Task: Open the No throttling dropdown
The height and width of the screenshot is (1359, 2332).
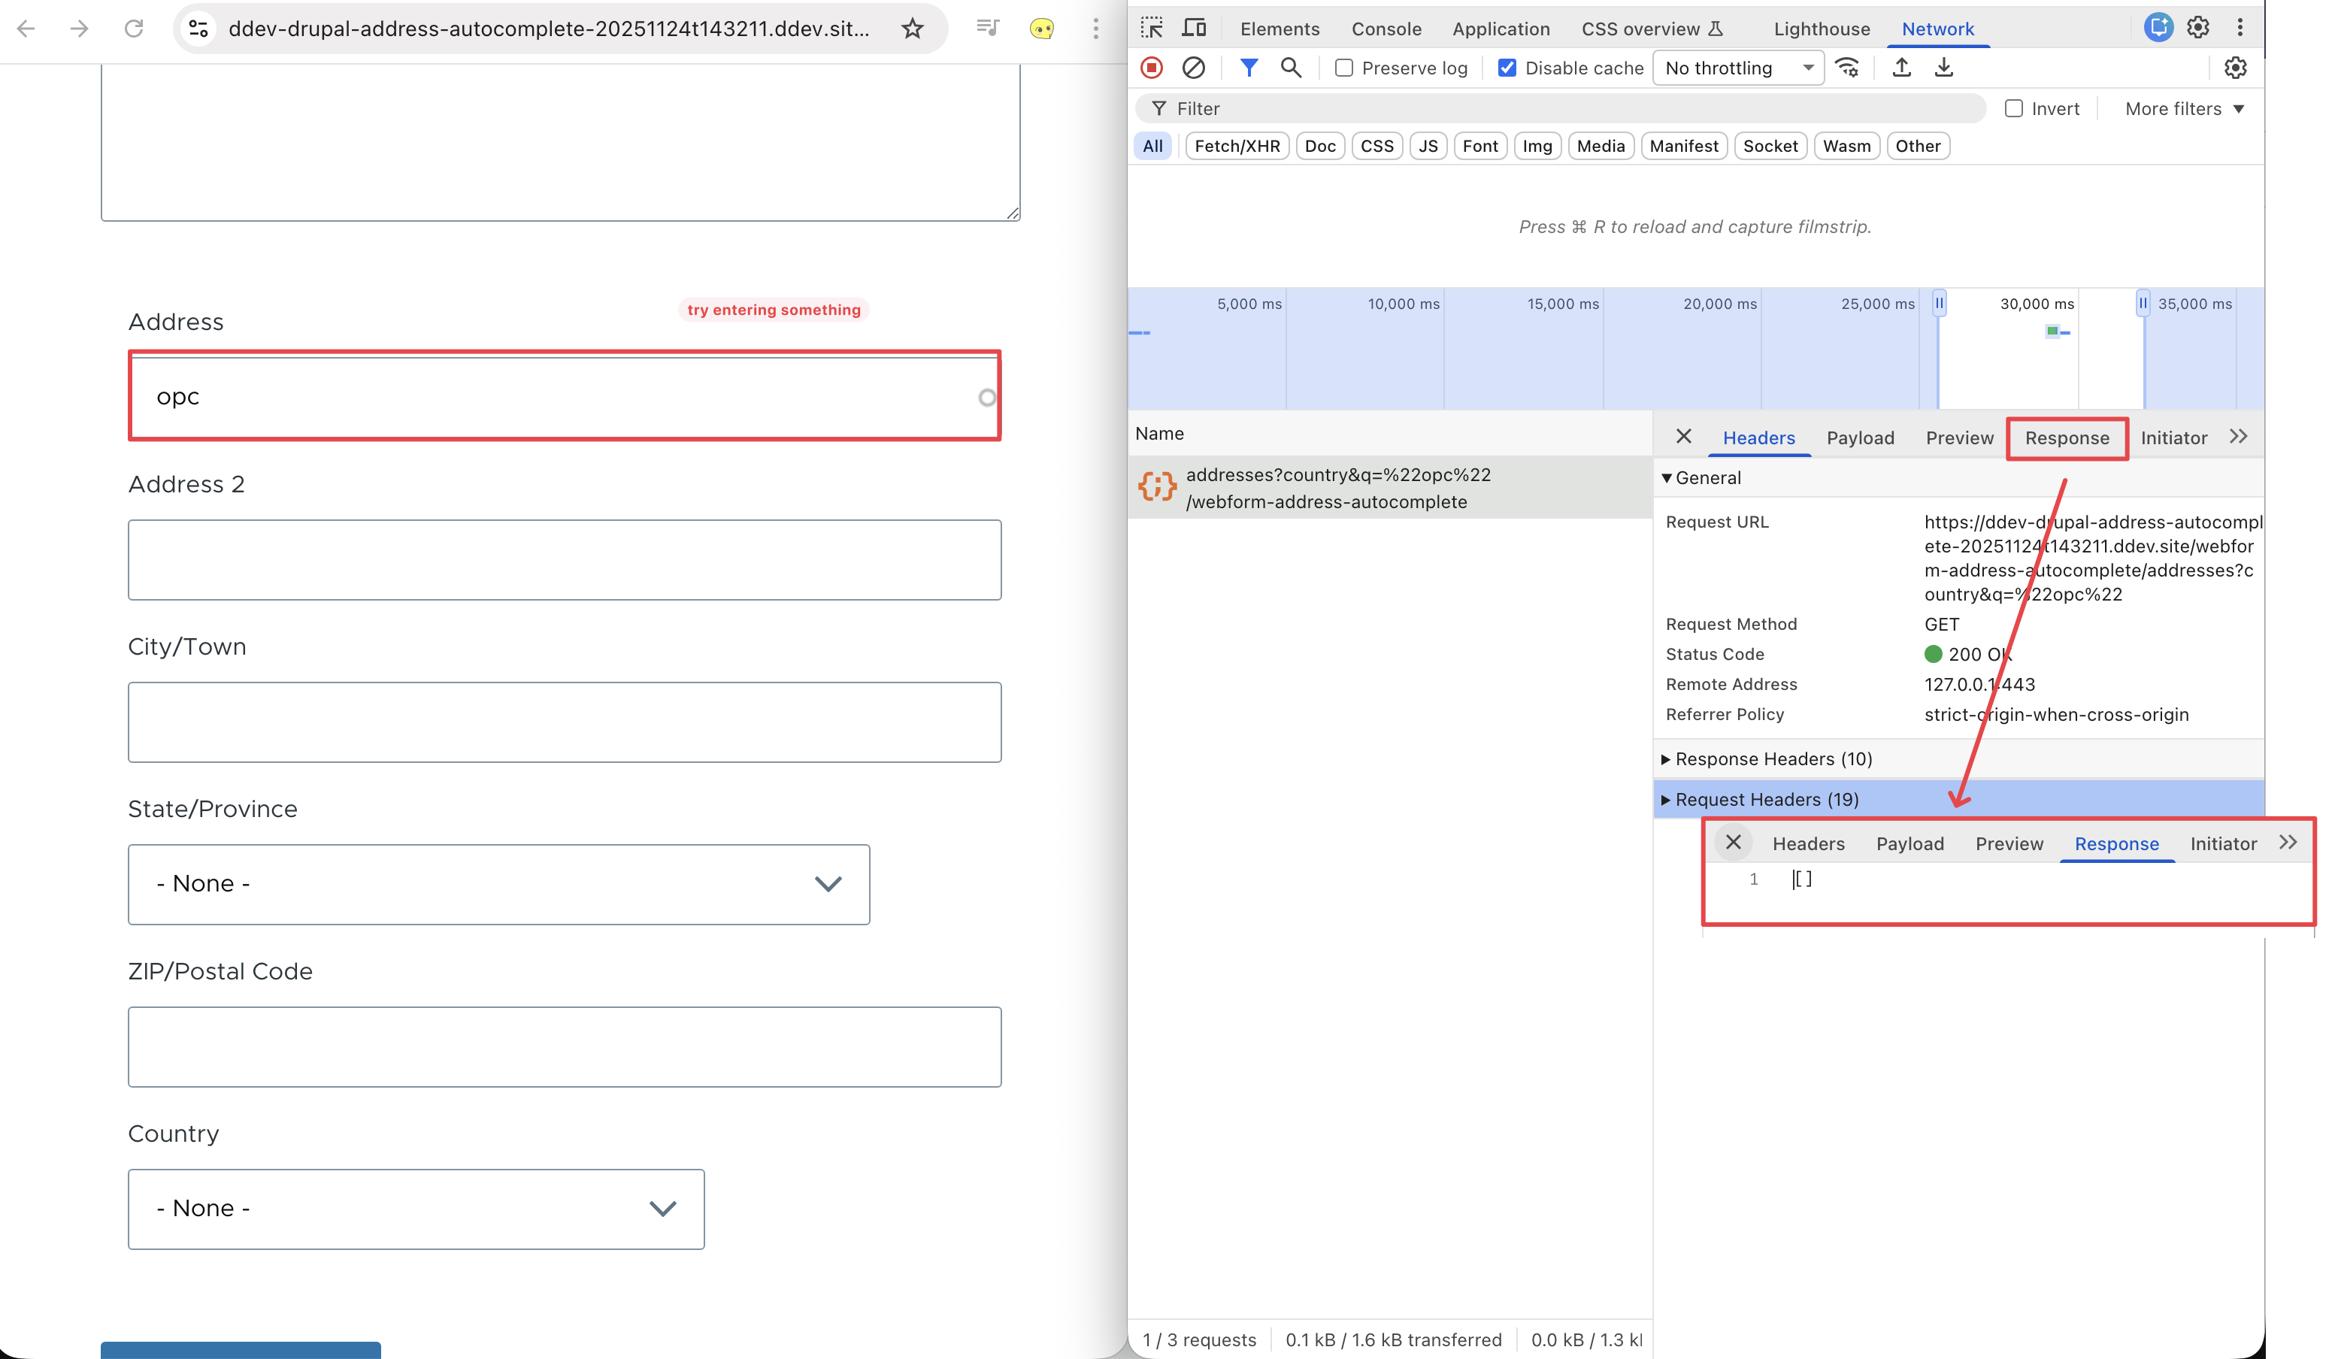Action: [x=1737, y=68]
